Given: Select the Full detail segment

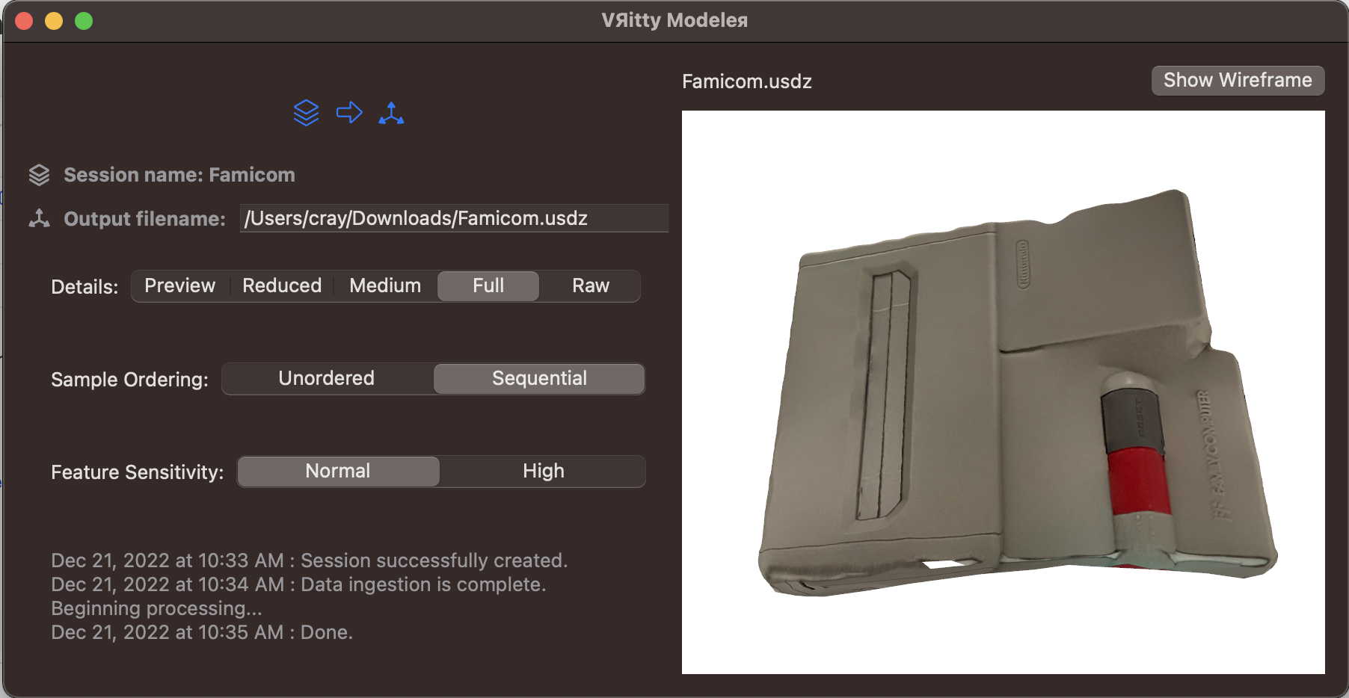Looking at the screenshot, I should pyautogui.click(x=488, y=286).
